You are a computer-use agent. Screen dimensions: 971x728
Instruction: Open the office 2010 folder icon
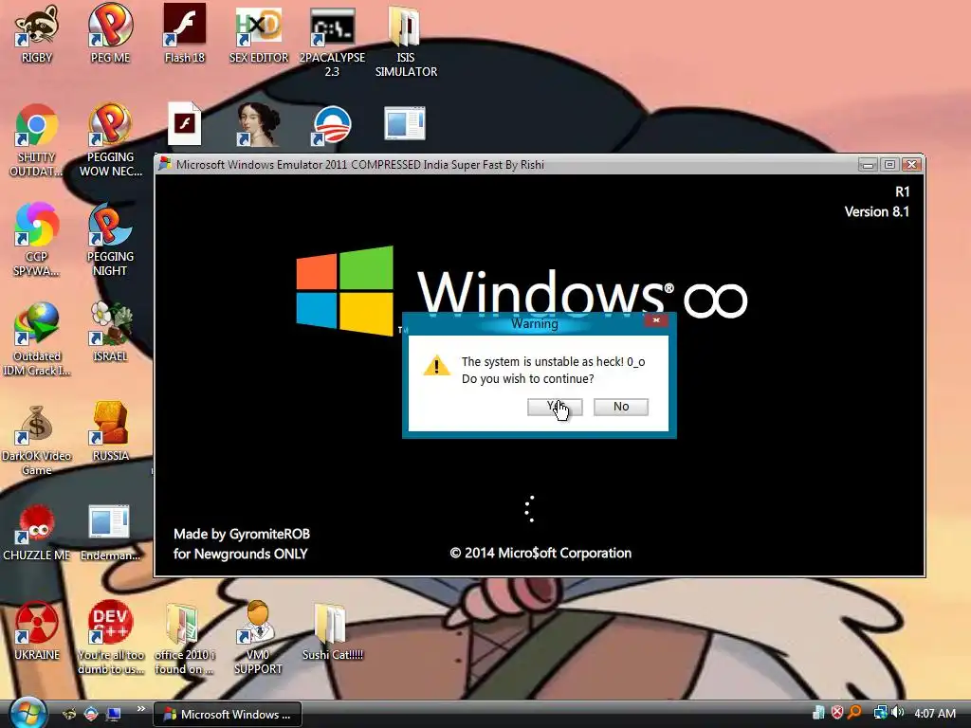(x=184, y=638)
